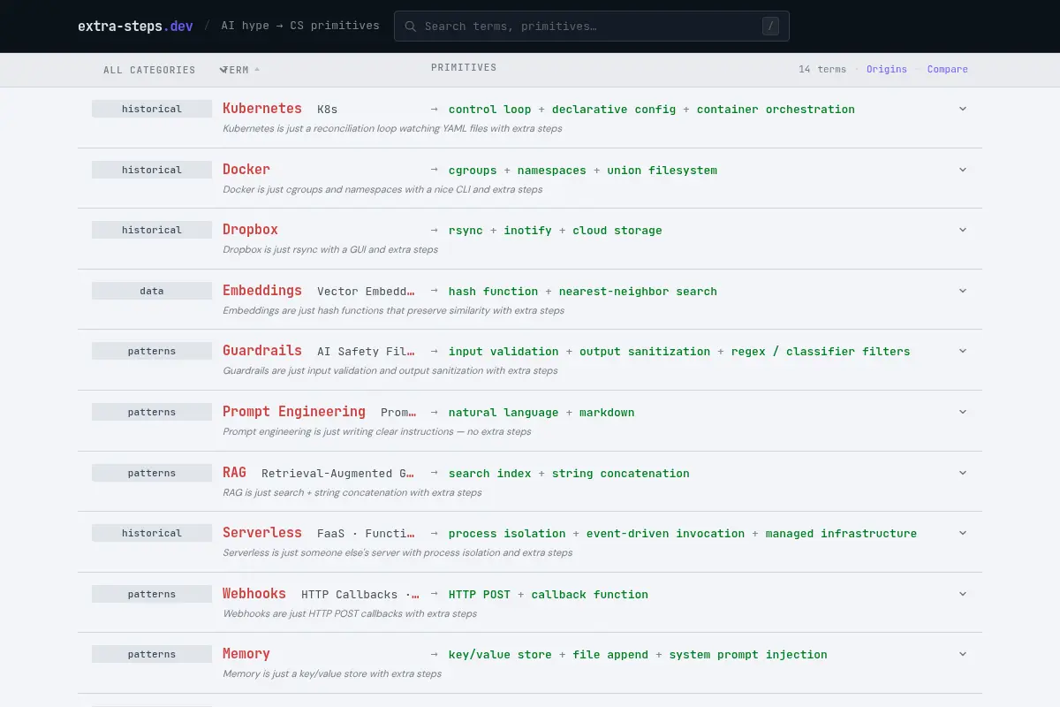The image size is (1060, 707).
Task: Expand the Serverless row chevron
Action: coord(963,533)
